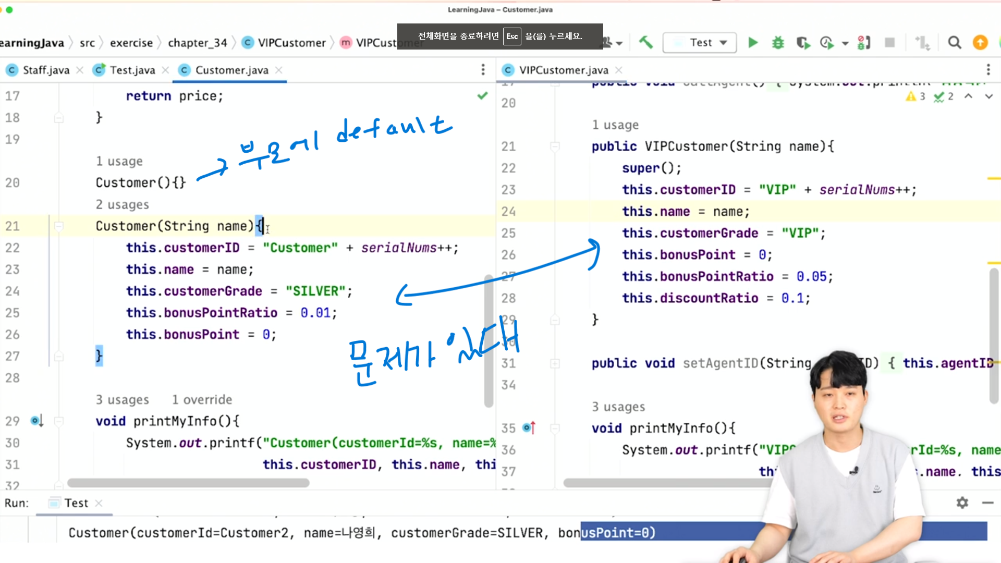Click the overriding method gutter icon at line 35

click(529, 427)
